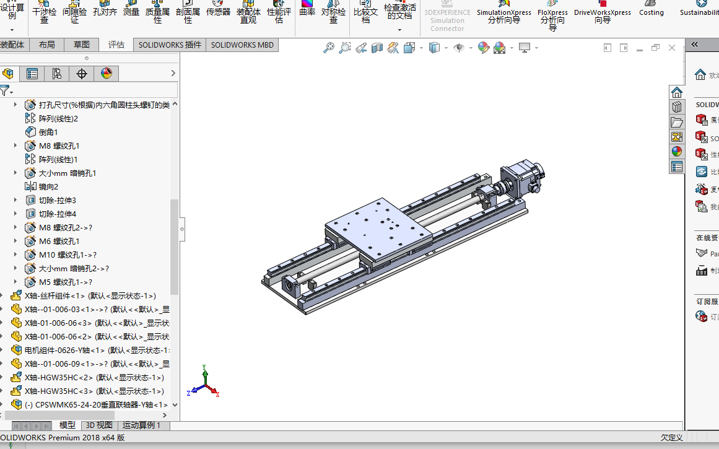The width and height of the screenshot is (719, 449).
Task: Click the feature tree vertical scrollbar
Action: coord(174,246)
